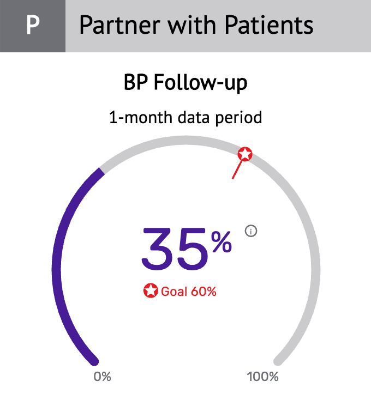Click the Goal 60% red text
This screenshot has height=412, width=371.
click(x=189, y=292)
